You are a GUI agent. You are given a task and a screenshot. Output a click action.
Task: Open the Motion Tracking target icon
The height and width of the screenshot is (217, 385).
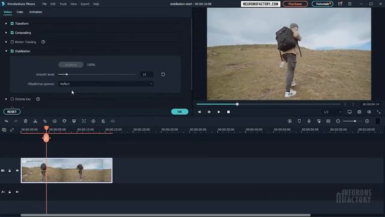coord(84,121)
